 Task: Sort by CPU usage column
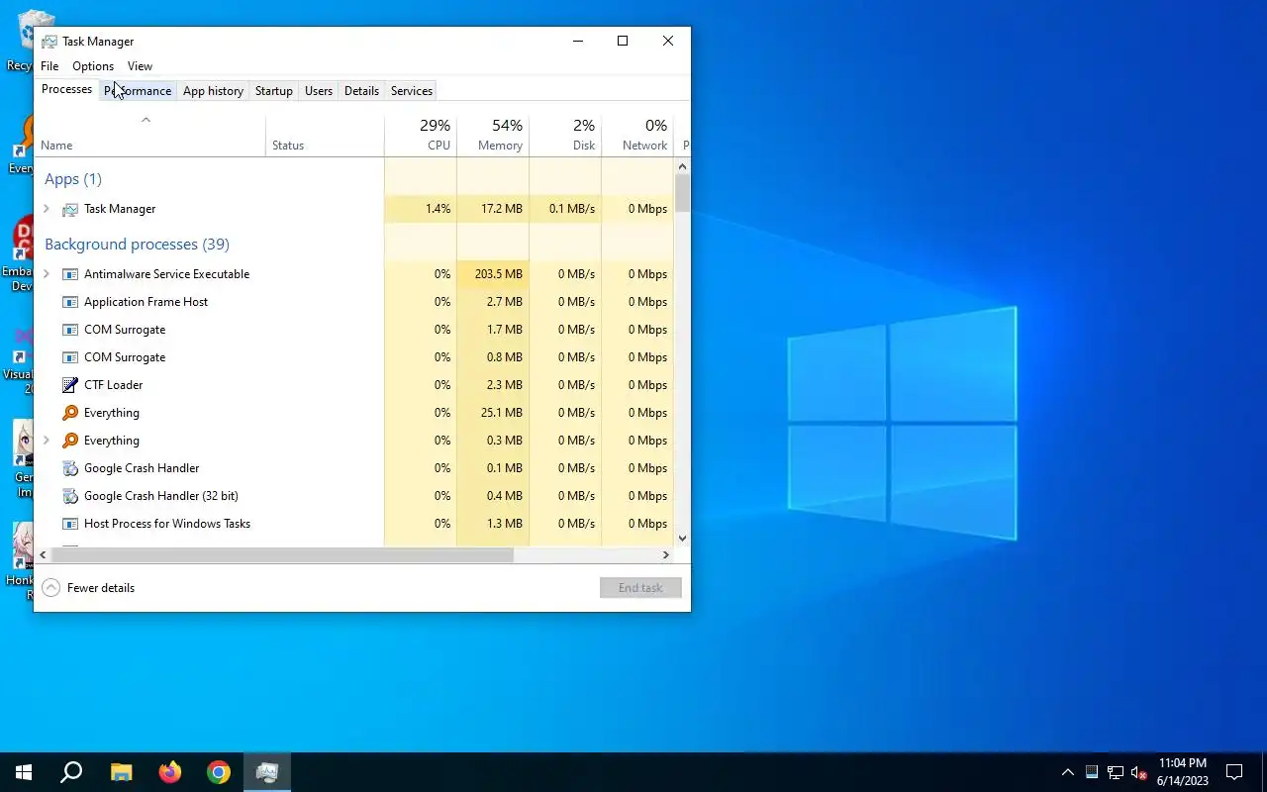(x=421, y=135)
